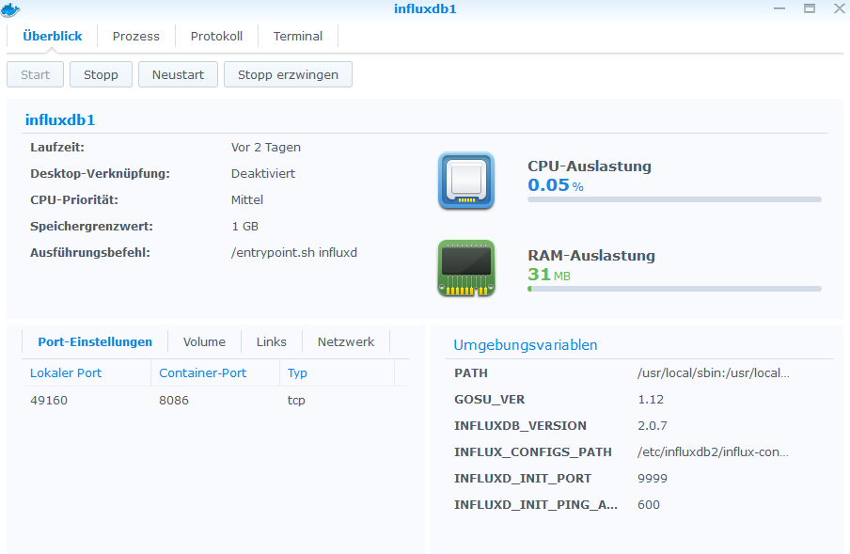Viewport: 850px width, 554px height.
Task: Click the CPU-Auslastung label
Action: tap(590, 166)
